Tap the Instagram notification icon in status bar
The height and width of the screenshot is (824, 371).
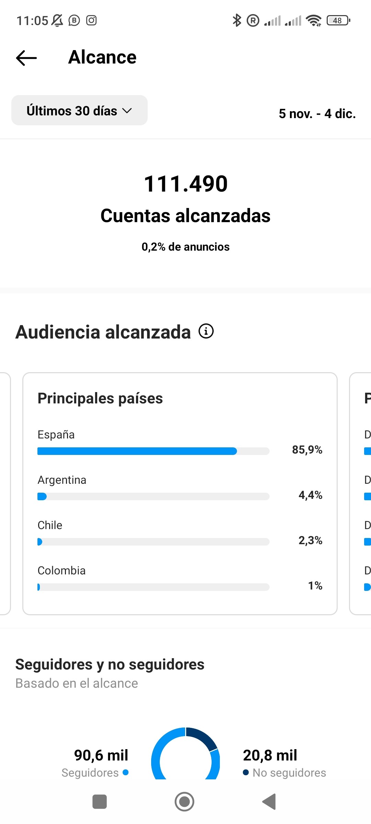point(91,21)
